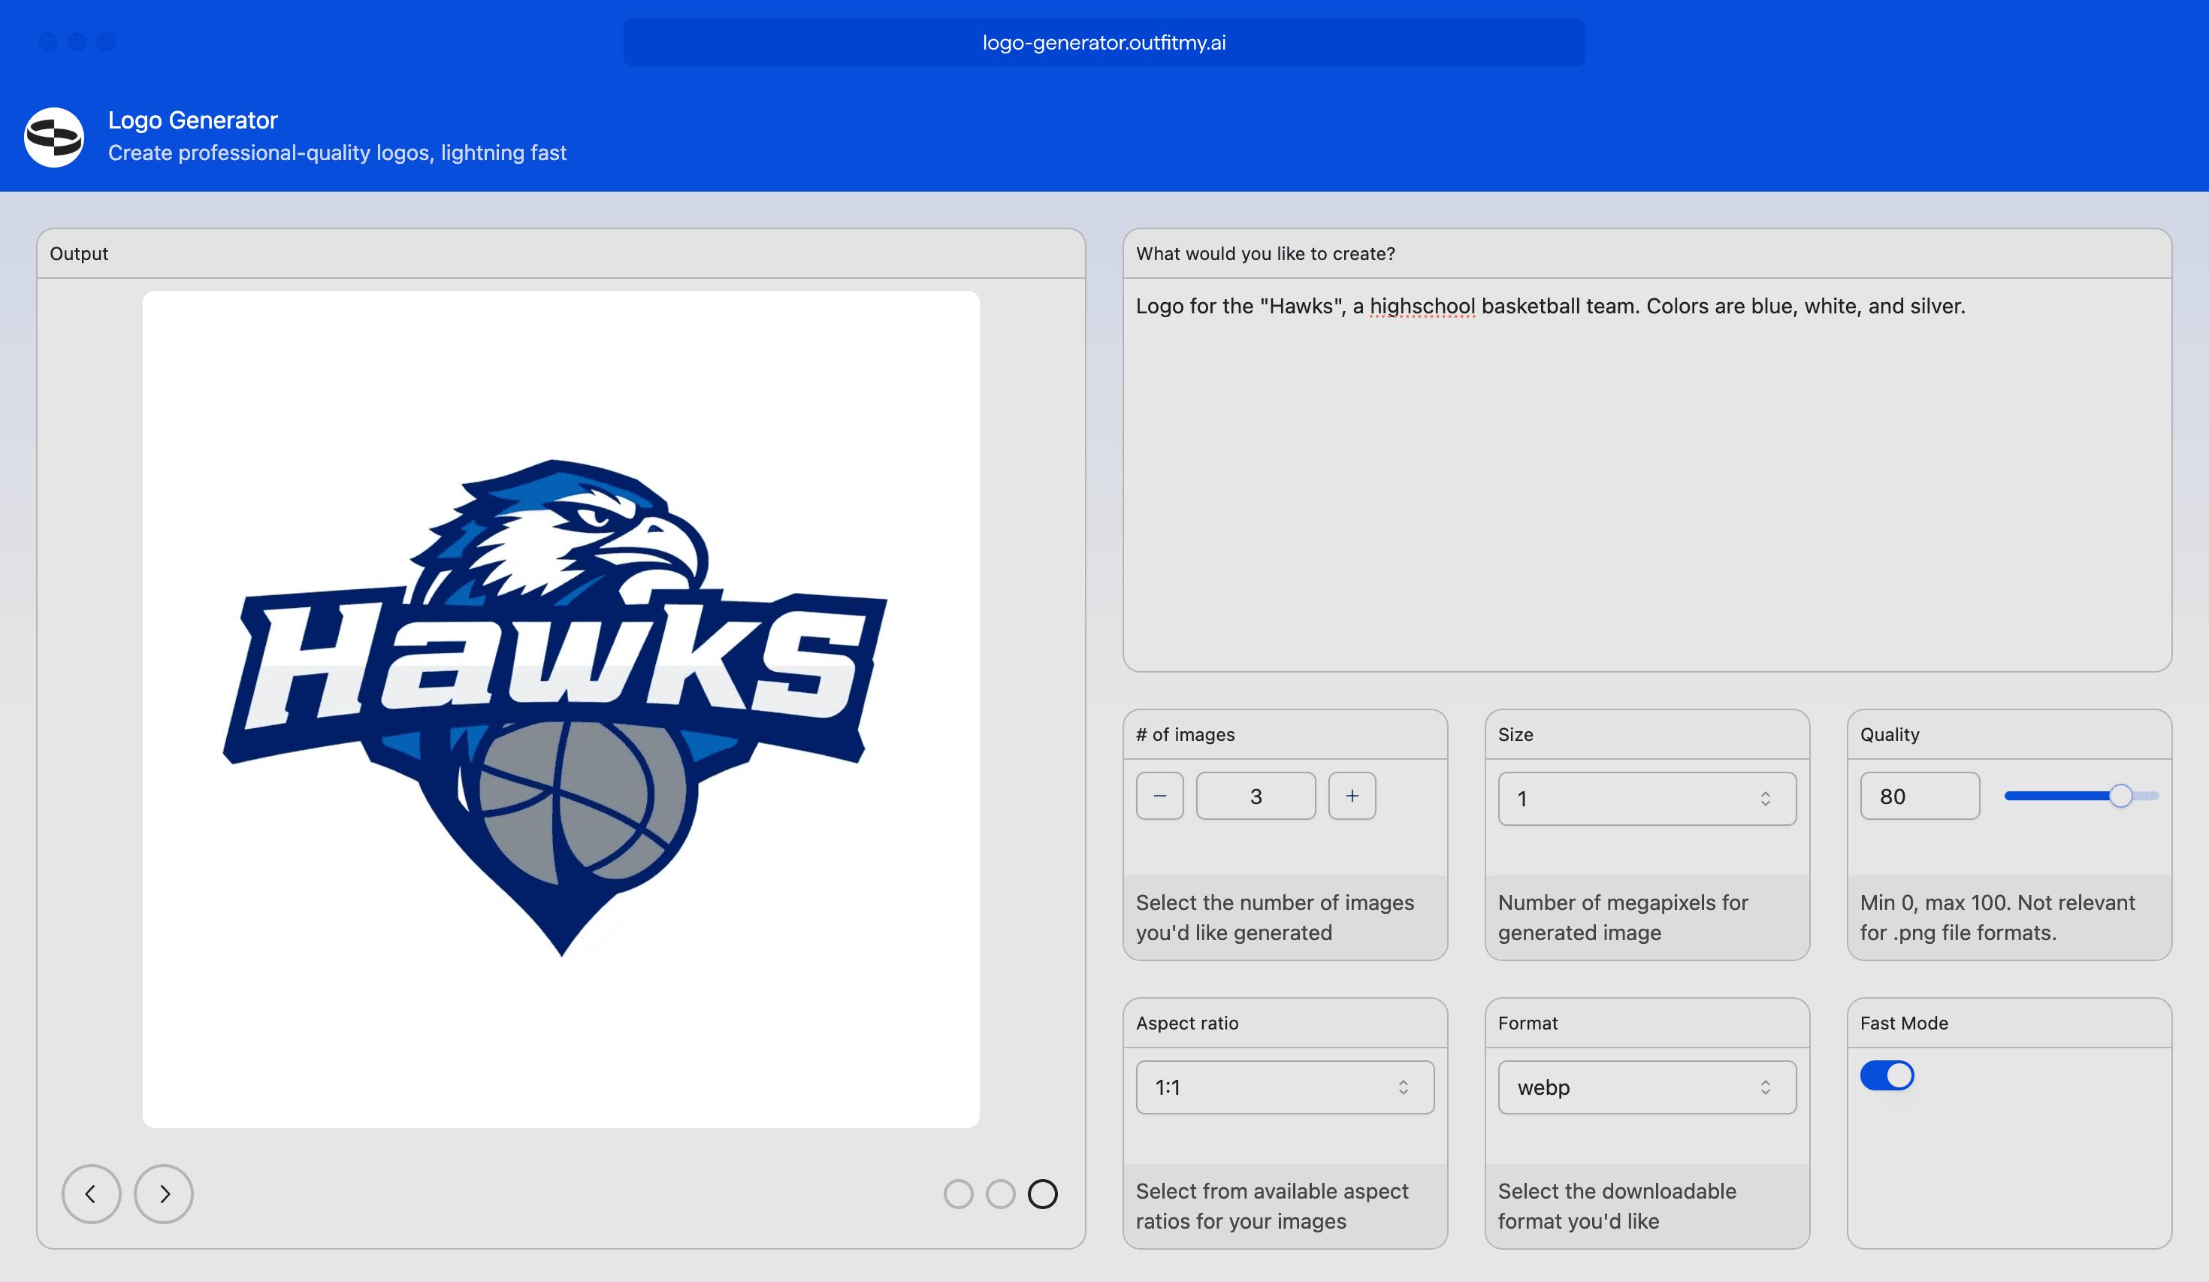The height and width of the screenshot is (1282, 2209).
Task: Click the '# of images' count field
Action: (x=1256, y=795)
